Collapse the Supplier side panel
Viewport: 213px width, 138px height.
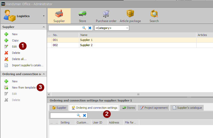pyautogui.click(x=44, y=27)
